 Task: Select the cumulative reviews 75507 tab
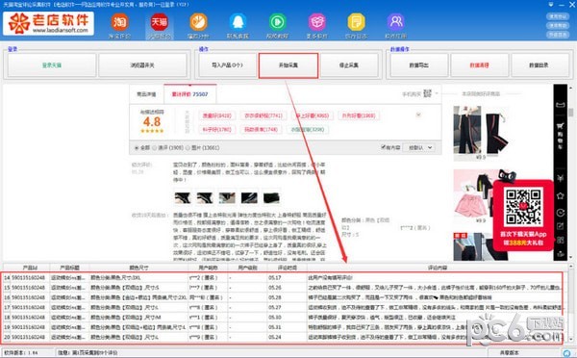coord(189,94)
